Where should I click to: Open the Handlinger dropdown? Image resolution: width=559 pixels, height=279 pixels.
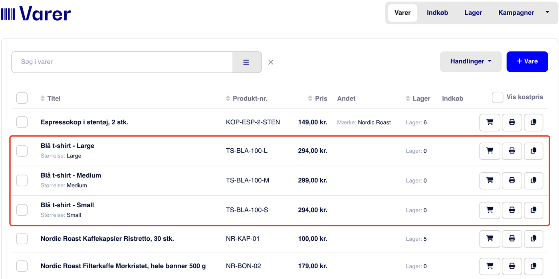(x=471, y=61)
